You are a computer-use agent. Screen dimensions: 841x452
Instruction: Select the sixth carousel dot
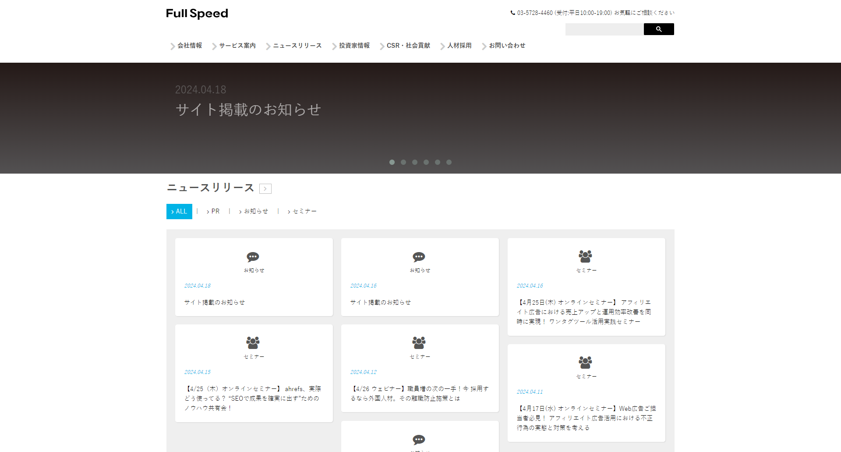(x=449, y=162)
